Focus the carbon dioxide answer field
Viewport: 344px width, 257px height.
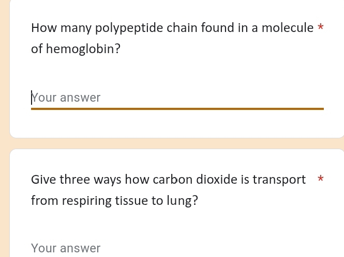(x=176, y=248)
